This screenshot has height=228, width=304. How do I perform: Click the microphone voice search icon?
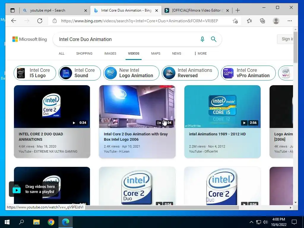click(x=202, y=39)
